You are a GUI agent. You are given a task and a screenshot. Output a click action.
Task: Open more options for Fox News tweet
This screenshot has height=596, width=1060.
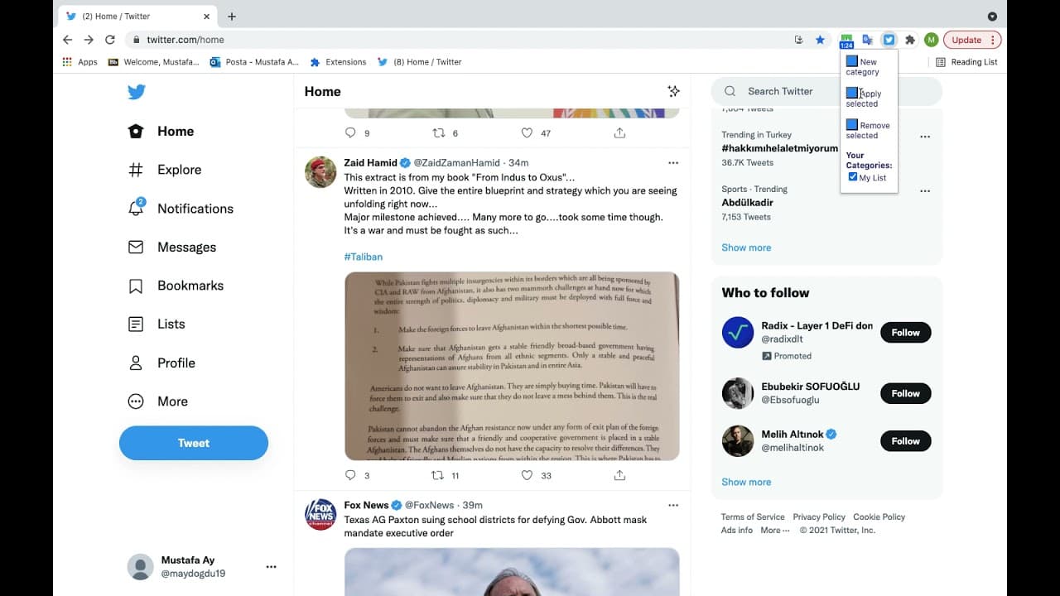pos(673,505)
